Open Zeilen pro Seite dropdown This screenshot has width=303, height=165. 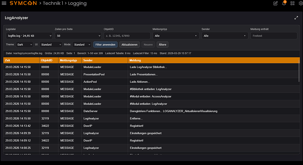(78, 36)
